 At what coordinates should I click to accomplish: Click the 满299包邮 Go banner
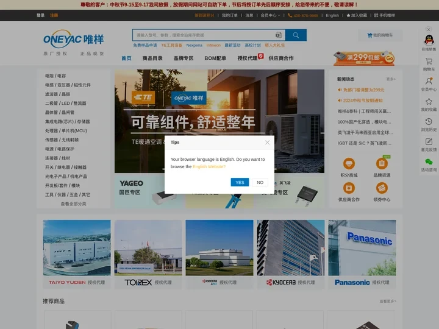coord(364,58)
